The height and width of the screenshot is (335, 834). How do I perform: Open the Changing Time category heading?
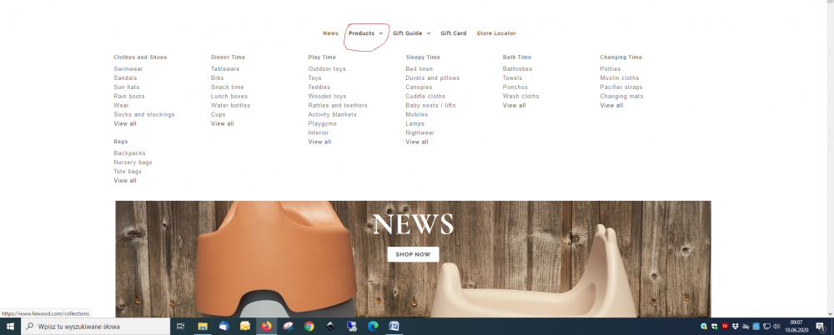pos(620,57)
